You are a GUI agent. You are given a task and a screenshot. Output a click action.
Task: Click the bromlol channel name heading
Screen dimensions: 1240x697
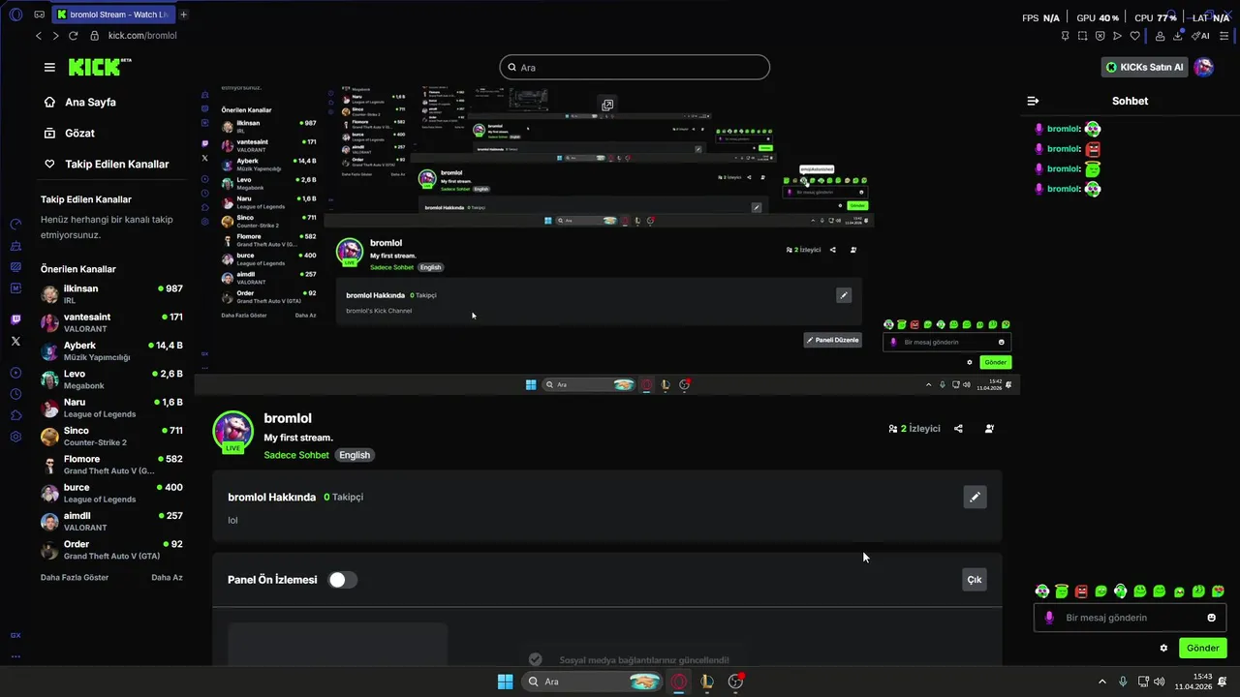pos(288,418)
